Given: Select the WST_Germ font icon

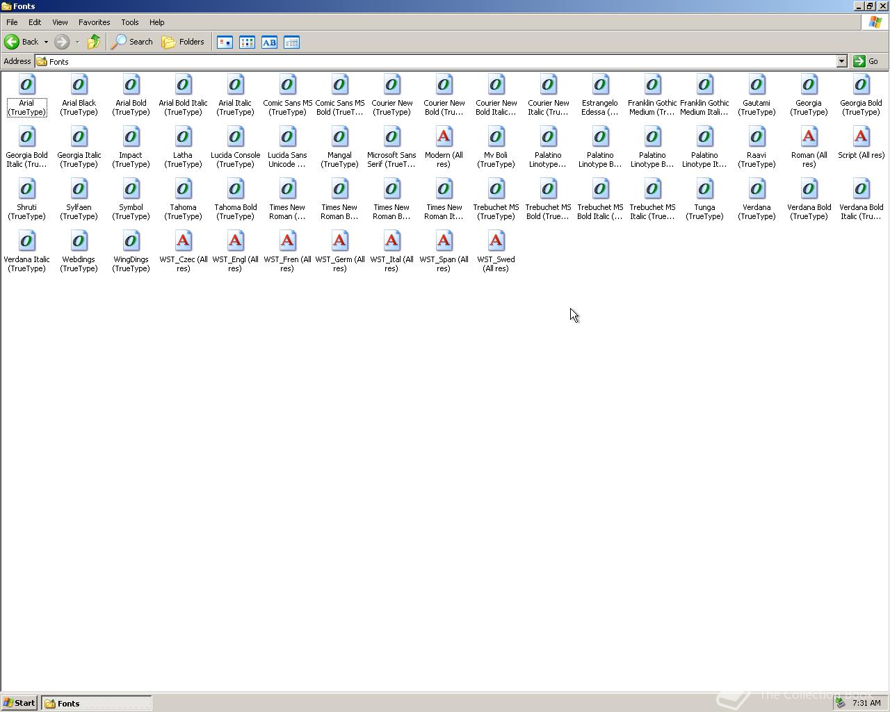Looking at the screenshot, I should [339, 241].
